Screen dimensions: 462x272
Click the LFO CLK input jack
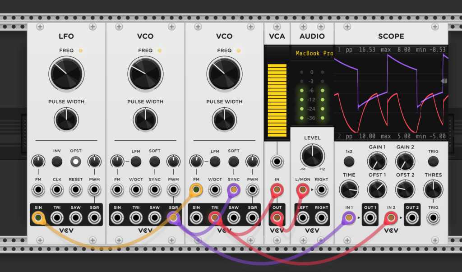tap(57, 190)
